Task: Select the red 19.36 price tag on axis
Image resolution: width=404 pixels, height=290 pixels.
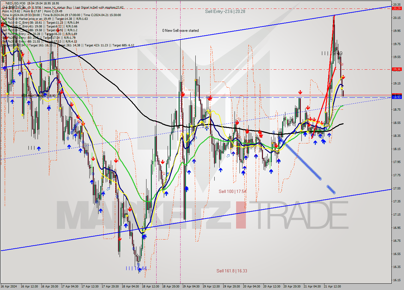Action: pos(396,69)
